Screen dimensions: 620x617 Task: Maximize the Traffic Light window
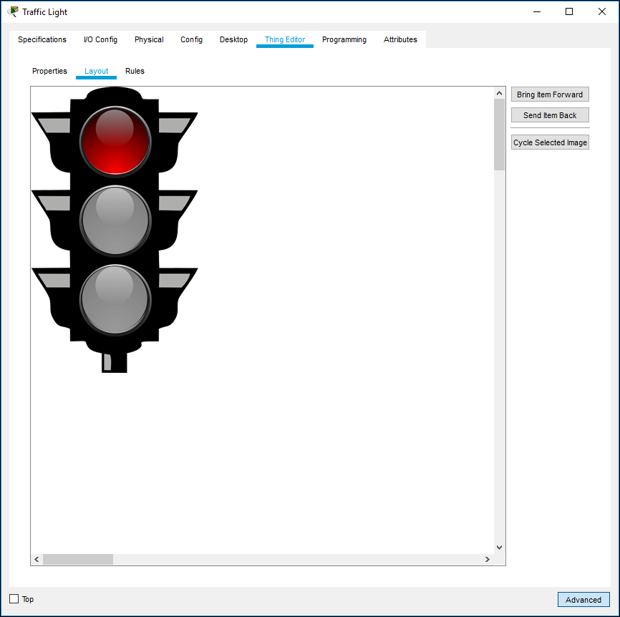(x=569, y=12)
